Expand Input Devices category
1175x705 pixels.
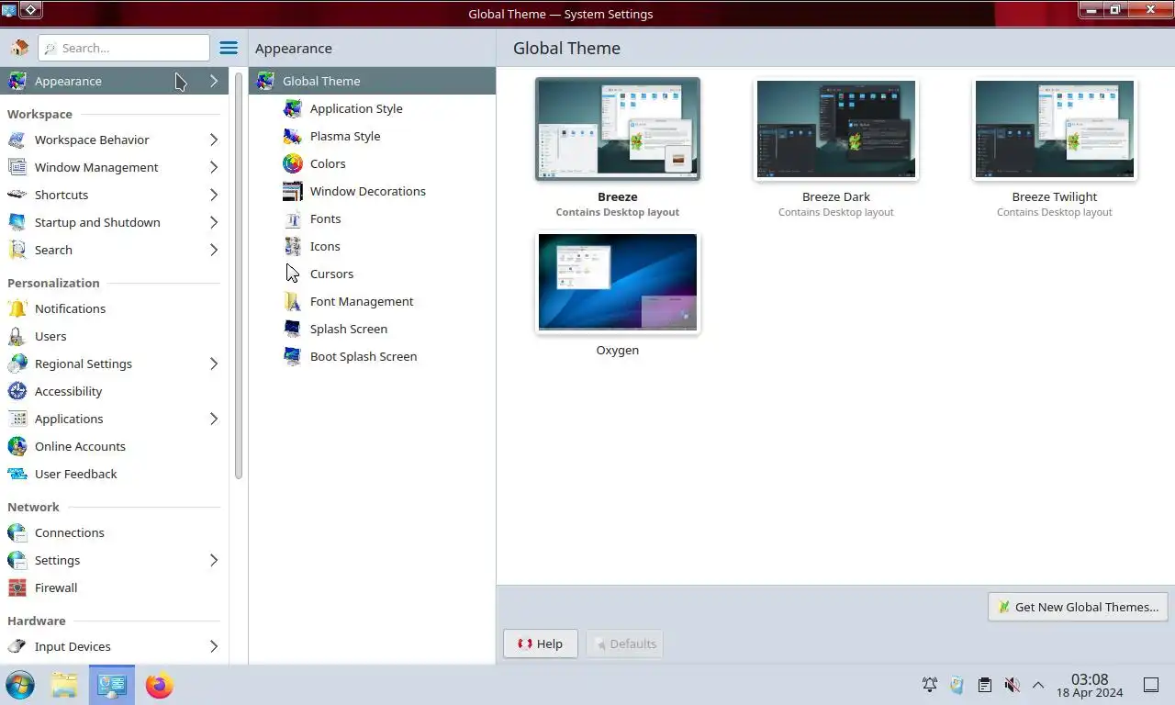pos(213,646)
